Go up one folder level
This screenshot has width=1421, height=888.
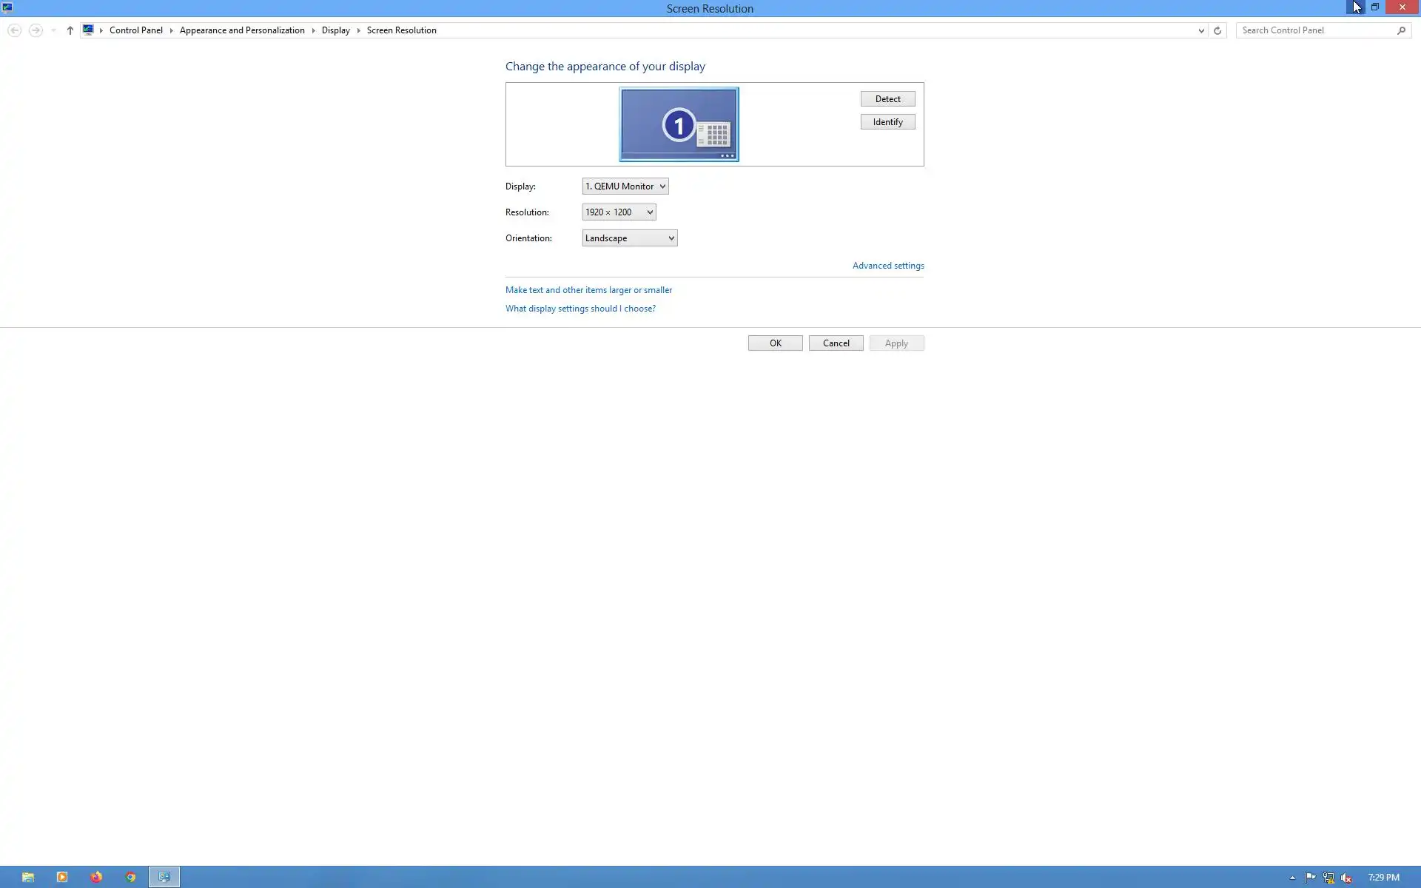[70, 30]
